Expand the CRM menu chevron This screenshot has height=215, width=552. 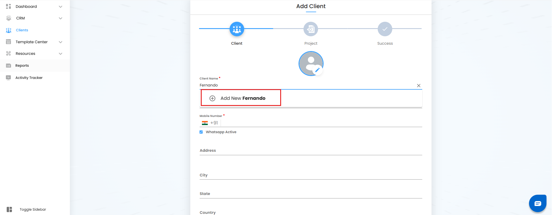[61, 18]
